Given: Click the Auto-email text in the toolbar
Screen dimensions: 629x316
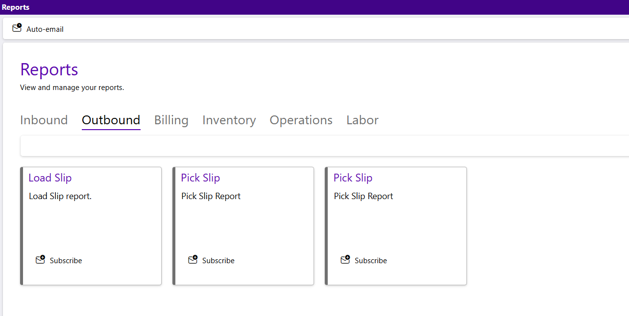Looking at the screenshot, I should pyautogui.click(x=45, y=29).
